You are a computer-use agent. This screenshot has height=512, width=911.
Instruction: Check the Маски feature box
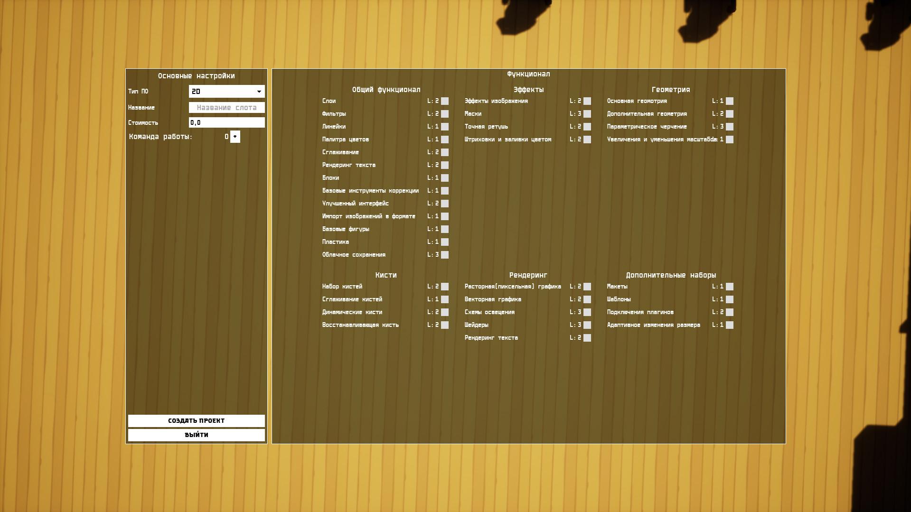(x=587, y=114)
